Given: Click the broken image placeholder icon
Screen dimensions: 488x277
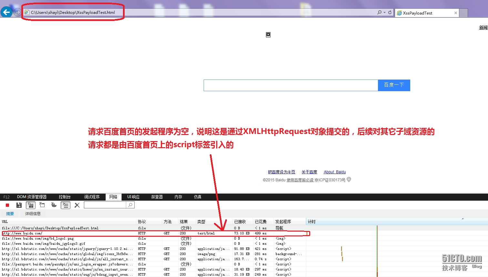Looking at the screenshot, I should [x=268, y=35].
